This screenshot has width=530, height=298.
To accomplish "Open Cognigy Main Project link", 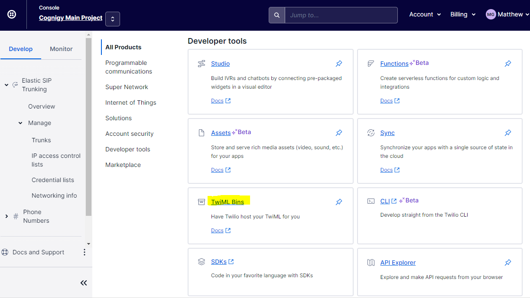I will coord(71,18).
